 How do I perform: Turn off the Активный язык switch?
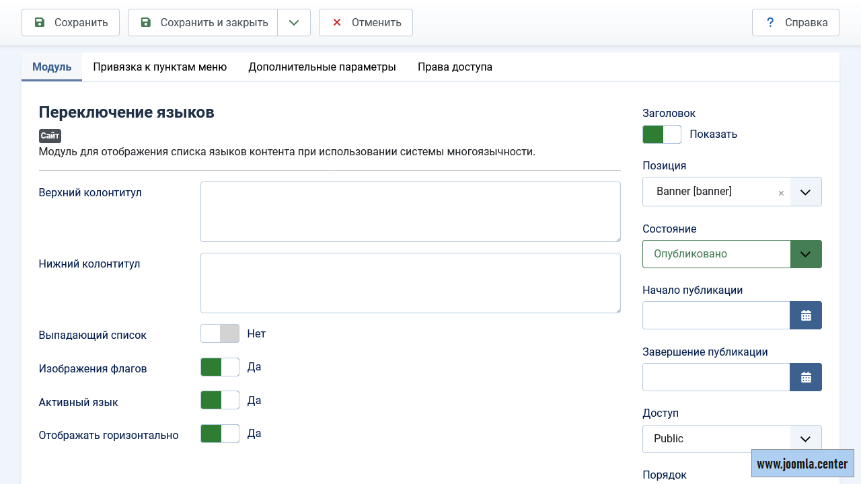point(220,401)
